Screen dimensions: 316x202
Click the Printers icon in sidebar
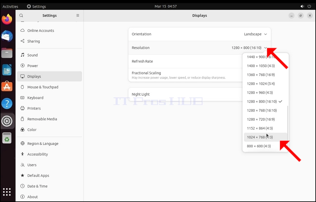coord(22,108)
